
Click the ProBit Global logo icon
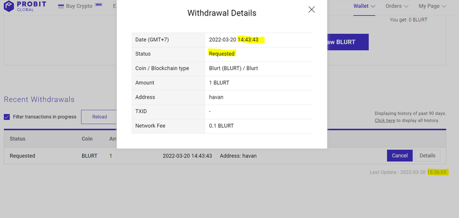9,6
